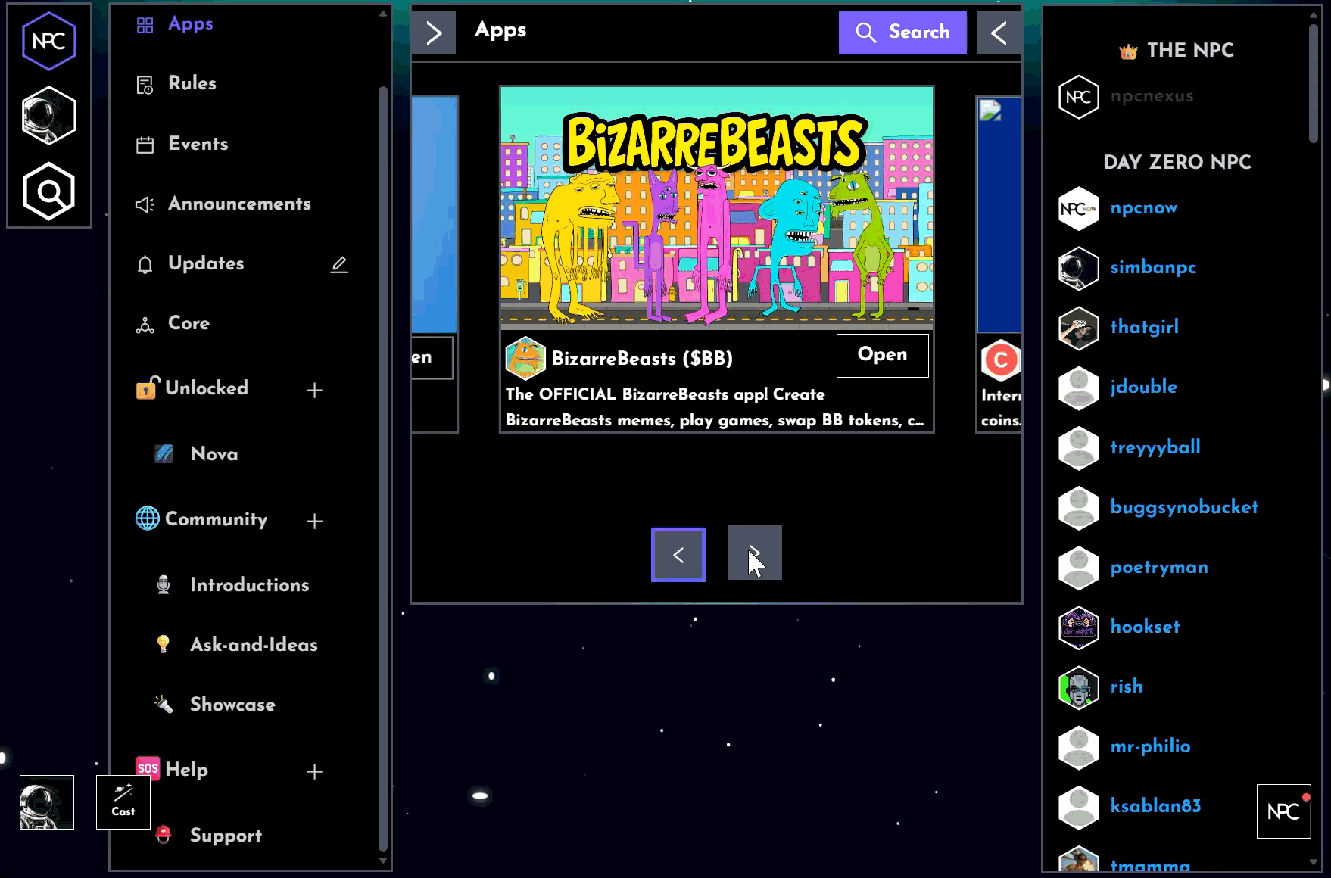This screenshot has width=1331, height=878.
Task: Click the Cast button
Action: (123, 802)
